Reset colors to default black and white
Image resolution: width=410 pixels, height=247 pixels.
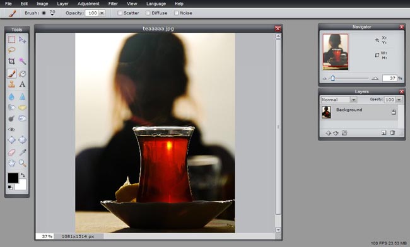tap(10, 188)
